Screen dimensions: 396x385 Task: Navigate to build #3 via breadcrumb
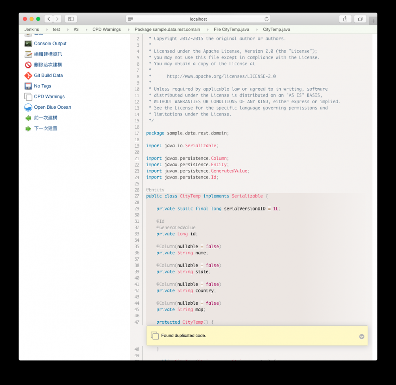pos(76,29)
